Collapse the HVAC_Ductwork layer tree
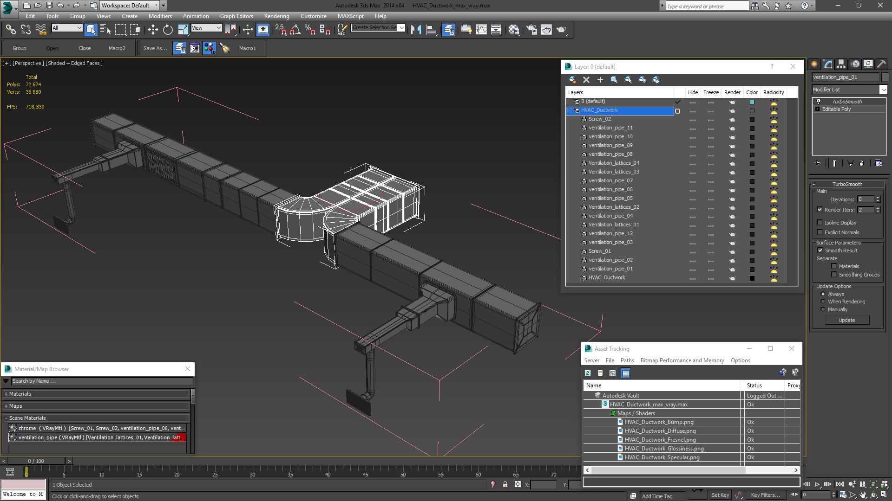892x501 pixels. coord(570,110)
